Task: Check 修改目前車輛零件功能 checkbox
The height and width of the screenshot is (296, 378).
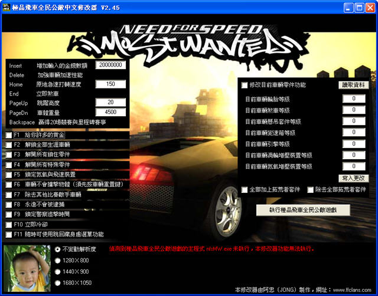Action: pos(245,85)
